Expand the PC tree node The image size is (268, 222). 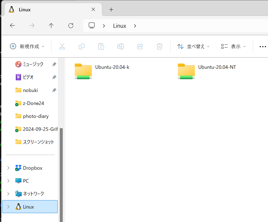(8, 181)
